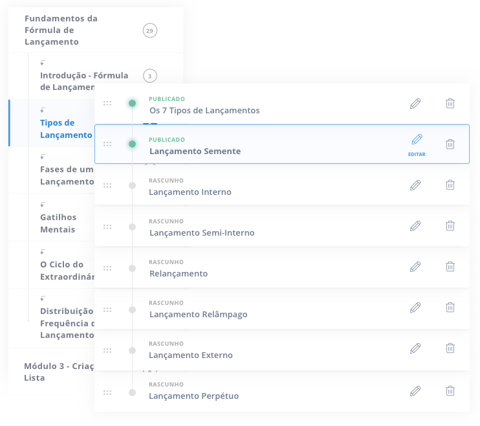Toggle draft status dot of Lançamento Perpétuo
Viewport: 480px width, 426px height.
click(x=132, y=392)
